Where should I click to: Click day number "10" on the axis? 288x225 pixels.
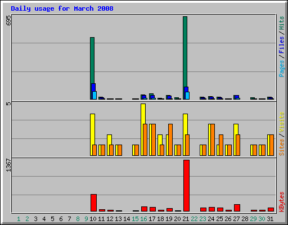point(93,219)
